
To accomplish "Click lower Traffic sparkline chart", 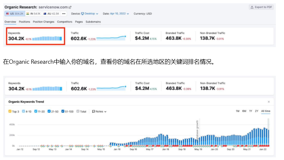I will 111,88.
